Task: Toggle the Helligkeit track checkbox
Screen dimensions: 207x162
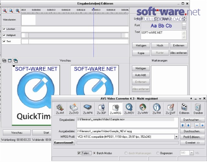Action: click(x=4, y=35)
